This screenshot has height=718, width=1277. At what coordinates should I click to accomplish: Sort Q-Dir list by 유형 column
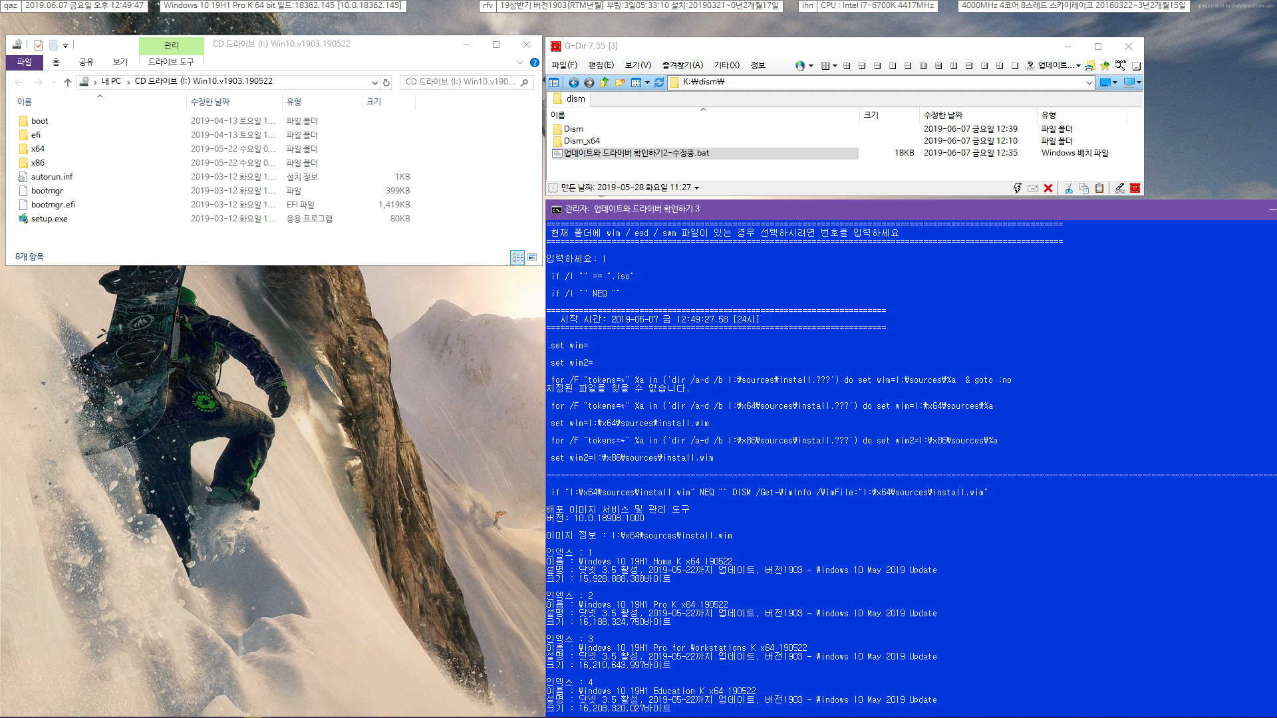click(x=1083, y=115)
